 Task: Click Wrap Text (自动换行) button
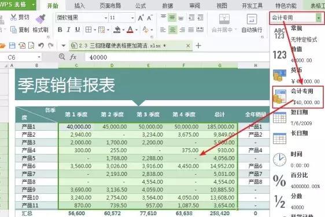pos(252,24)
